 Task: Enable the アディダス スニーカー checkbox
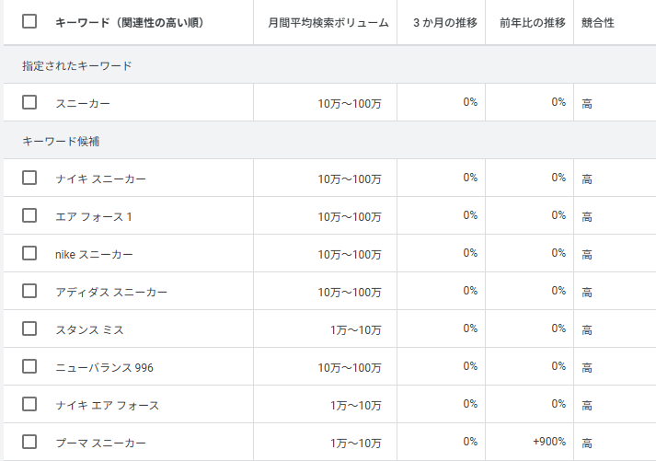[29, 291]
